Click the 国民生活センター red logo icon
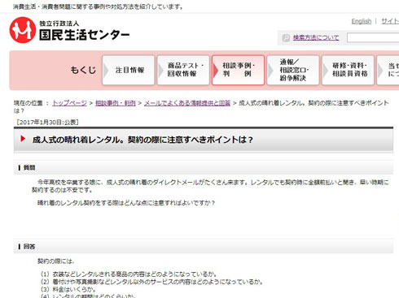This screenshot has height=298, width=399. 23,30
